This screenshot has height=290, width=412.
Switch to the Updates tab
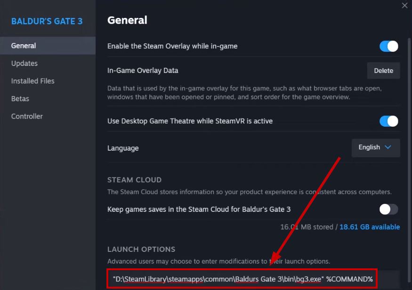(24, 63)
